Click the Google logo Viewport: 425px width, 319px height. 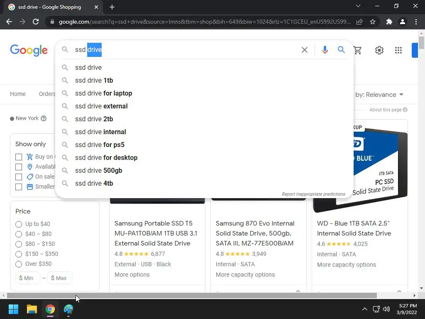[29, 50]
